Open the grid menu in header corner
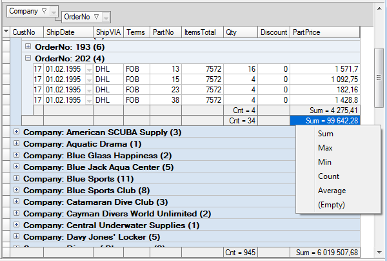Image resolution: width=387 pixels, height=261 pixels. 6,32
